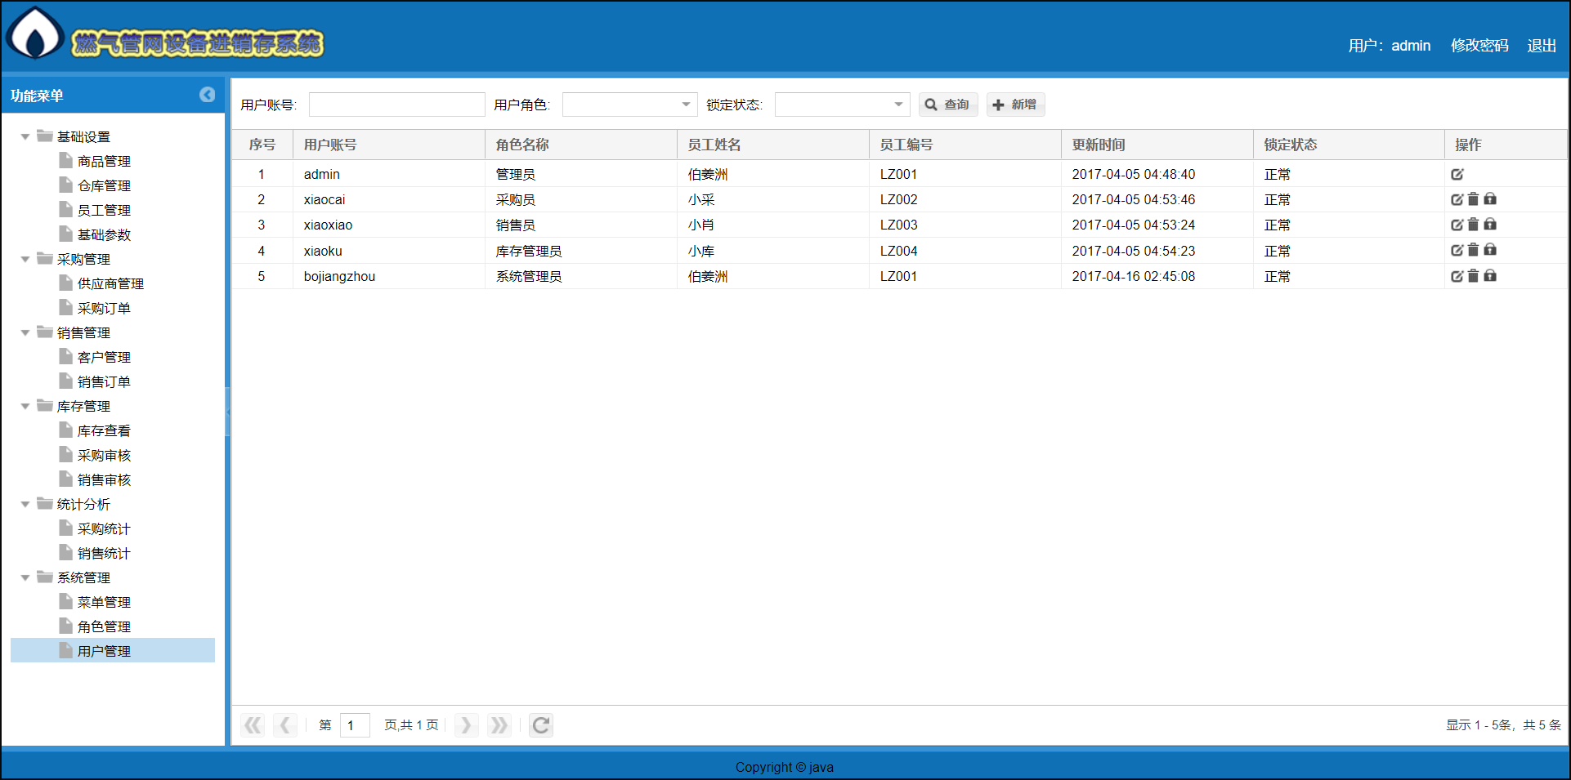Open 采购统计 menu item
1571x780 pixels.
pos(104,528)
